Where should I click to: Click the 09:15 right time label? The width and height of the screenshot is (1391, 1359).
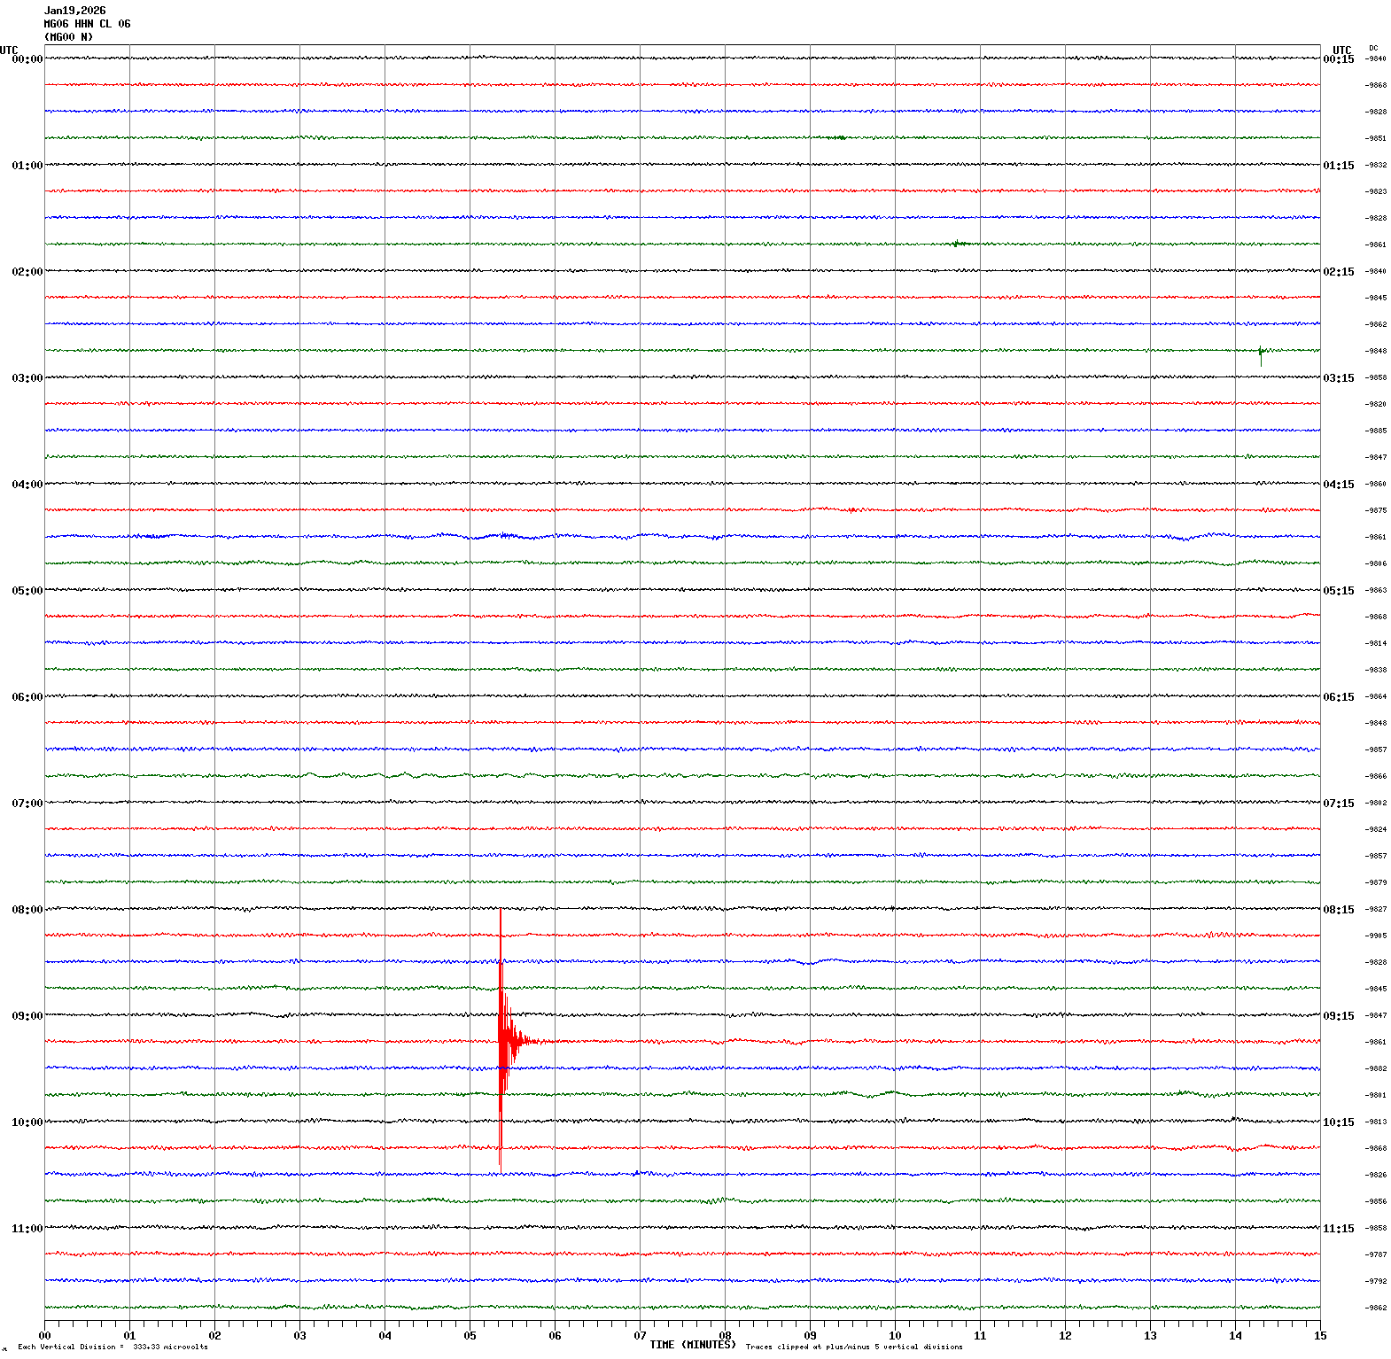(1338, 1016)
